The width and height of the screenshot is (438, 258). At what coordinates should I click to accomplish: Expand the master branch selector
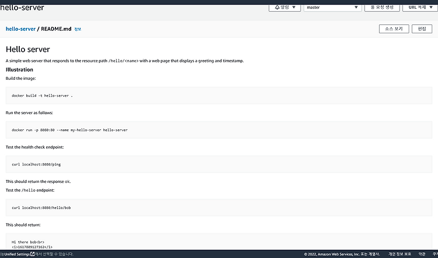[332, 8]
